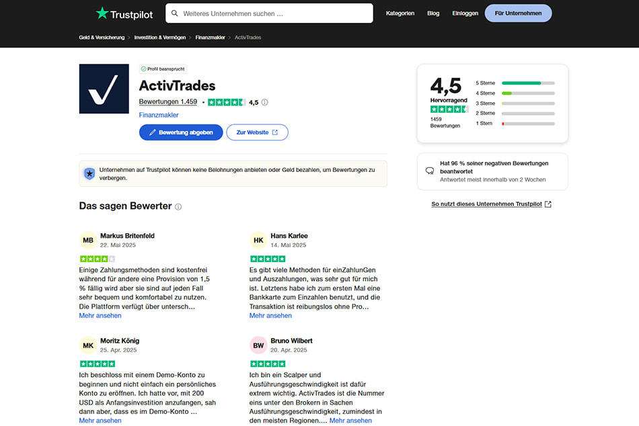Screen dimensions: 639x426
Task: Click reviewer name Moritz König
Action: tap(120, 341)
